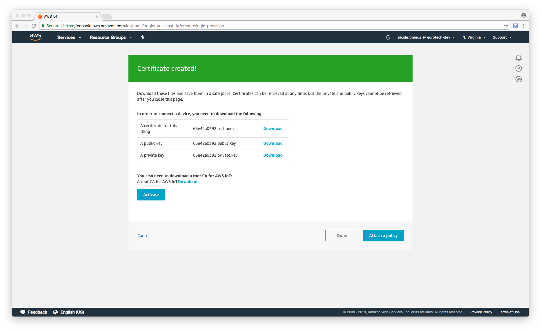Bookmark this page with the star icon
This screenshot has width=541, height=331.
pos(506,26)
